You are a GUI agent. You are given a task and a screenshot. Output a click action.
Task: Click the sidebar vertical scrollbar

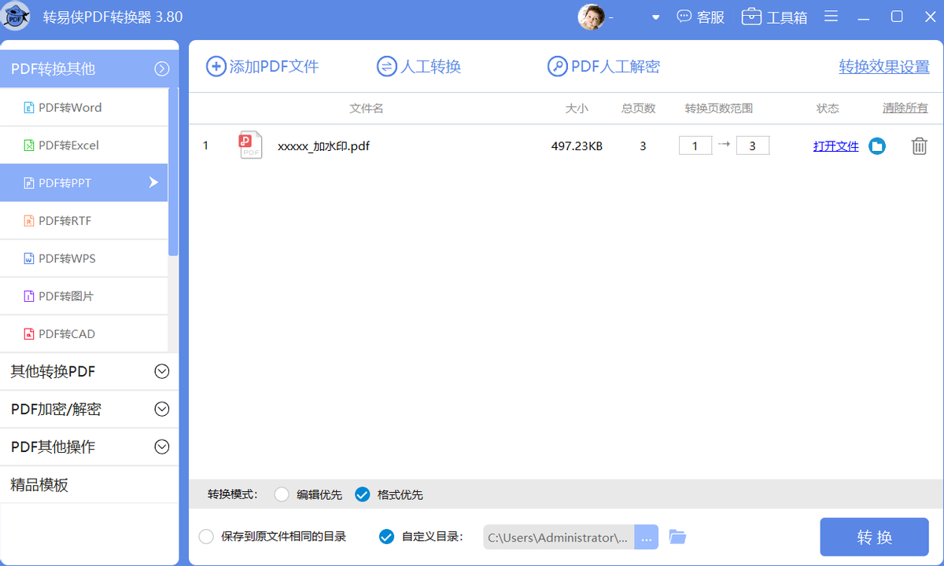coord(174,171)
